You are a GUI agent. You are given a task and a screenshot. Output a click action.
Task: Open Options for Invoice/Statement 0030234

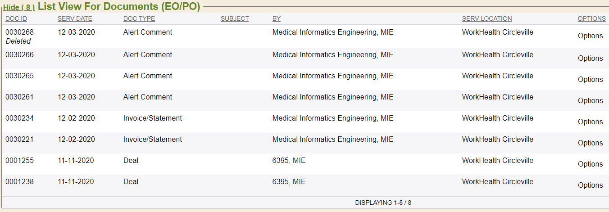click(x=590, y=122)
